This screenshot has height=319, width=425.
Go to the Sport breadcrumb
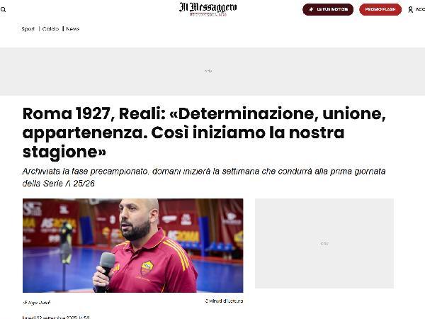click(x=28, y=29)
